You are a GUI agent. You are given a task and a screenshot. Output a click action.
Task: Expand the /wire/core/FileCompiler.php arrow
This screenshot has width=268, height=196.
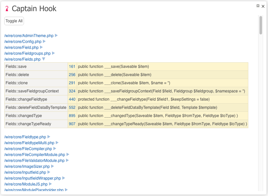point(55,148)
